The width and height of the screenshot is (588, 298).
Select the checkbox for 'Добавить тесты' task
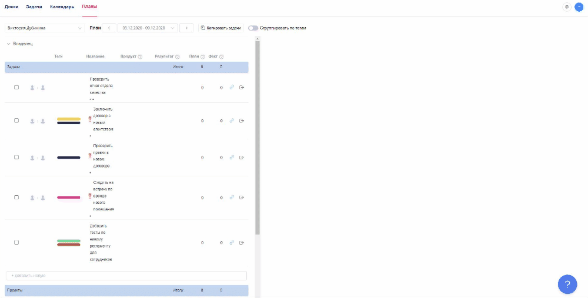[x=16, y=242]
